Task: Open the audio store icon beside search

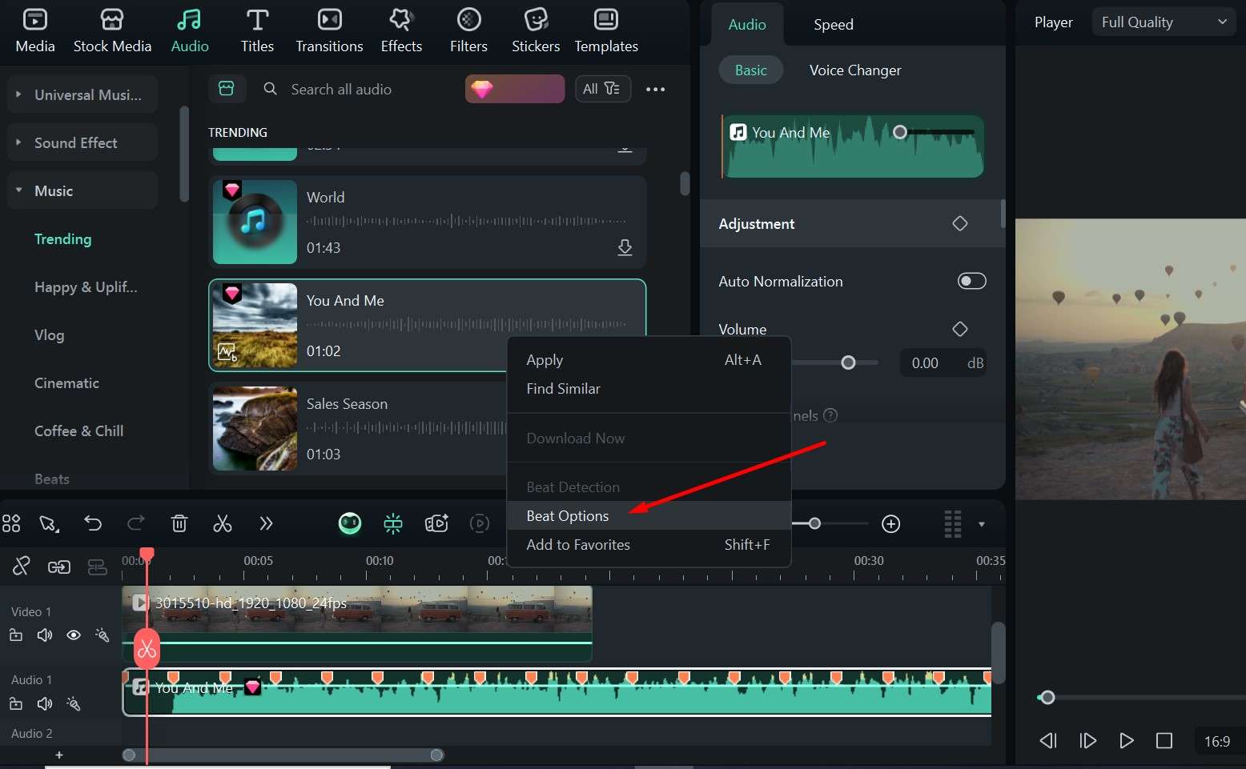Action: [x=227, y=89]
